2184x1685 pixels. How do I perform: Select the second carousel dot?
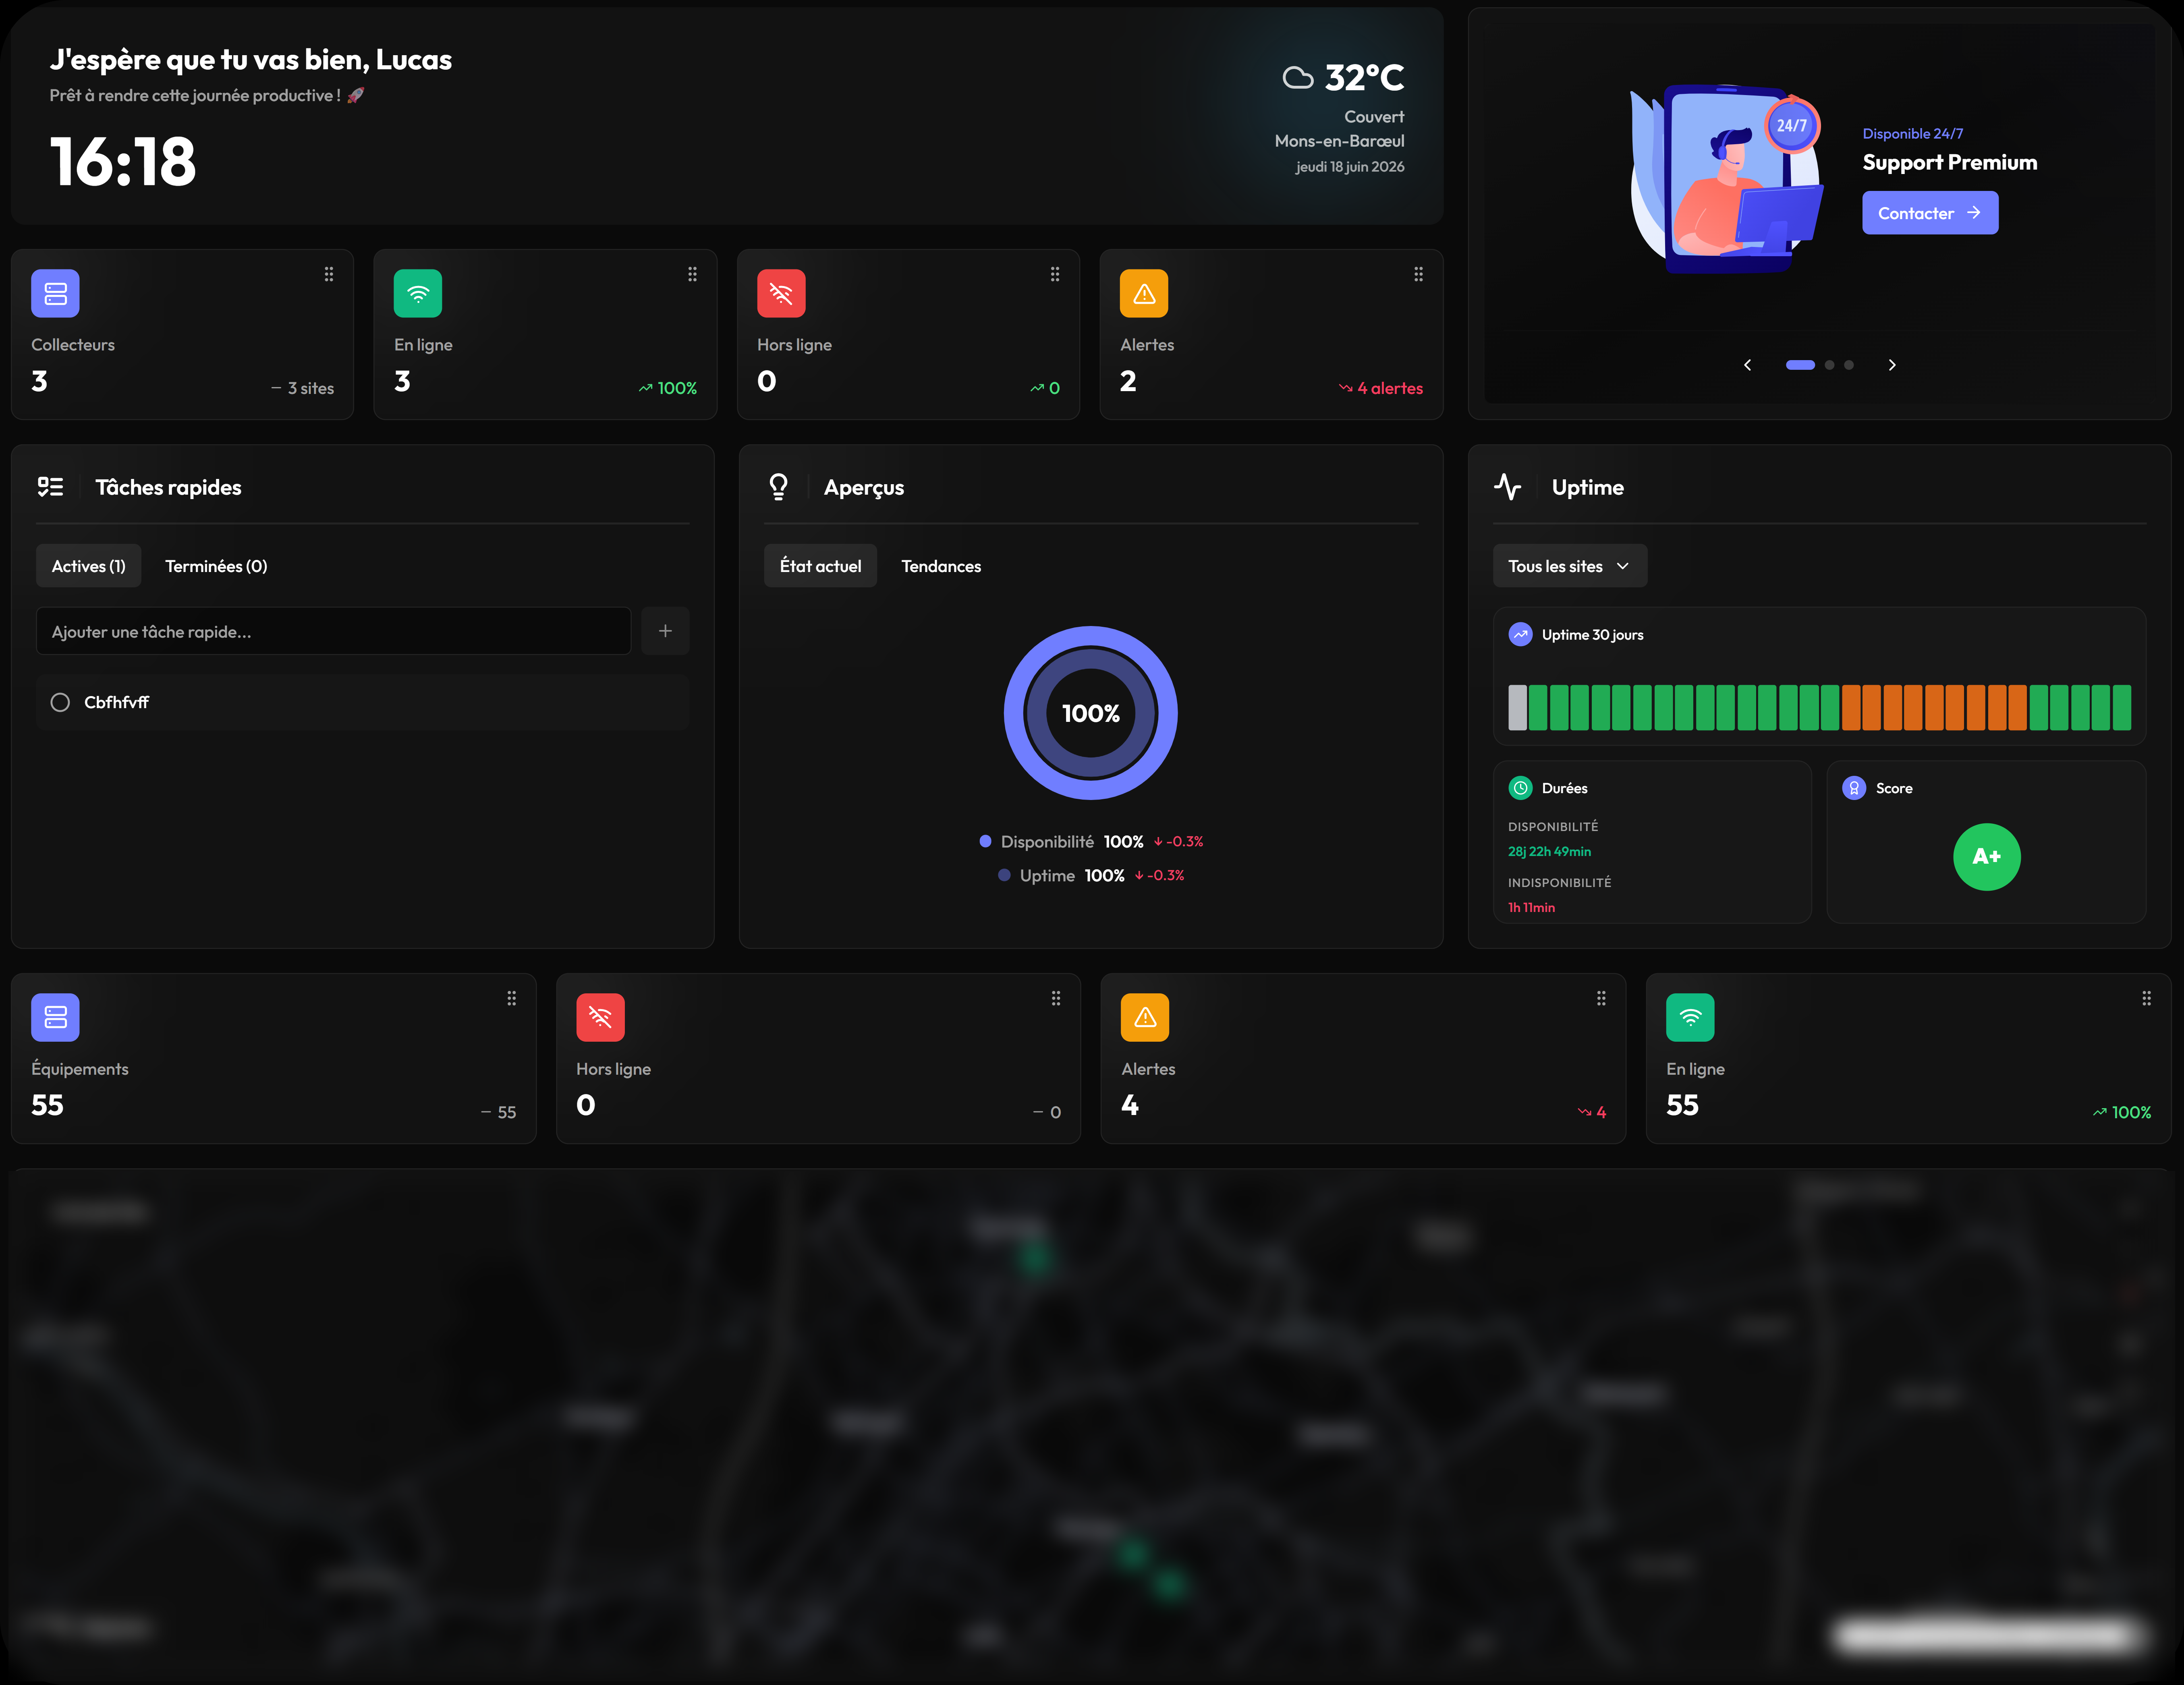1829,365
